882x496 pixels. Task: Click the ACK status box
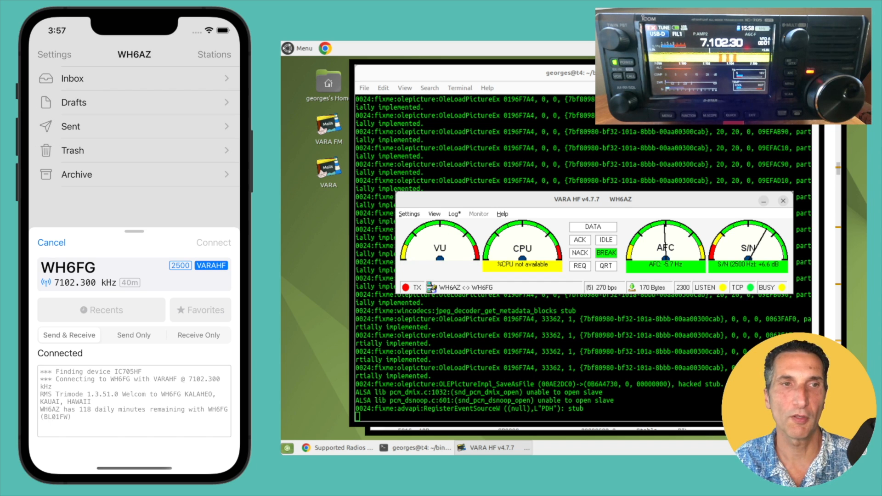(580, 240)
